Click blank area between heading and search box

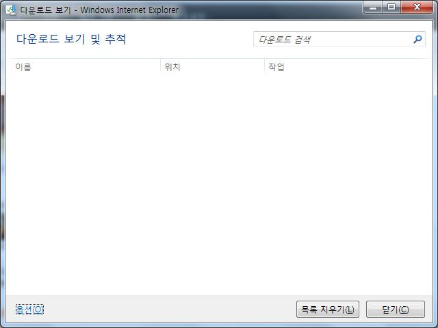tap(190, 39)
